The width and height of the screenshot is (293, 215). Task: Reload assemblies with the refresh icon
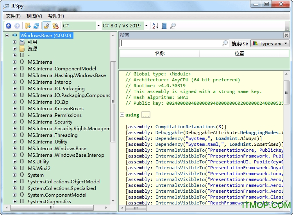point(36,26)
